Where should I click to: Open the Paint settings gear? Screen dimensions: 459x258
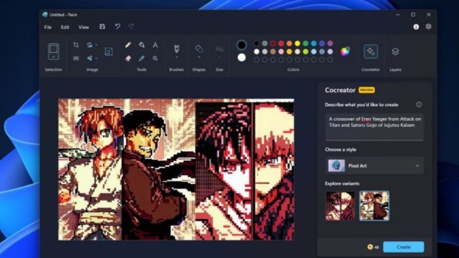coord(428,27)
